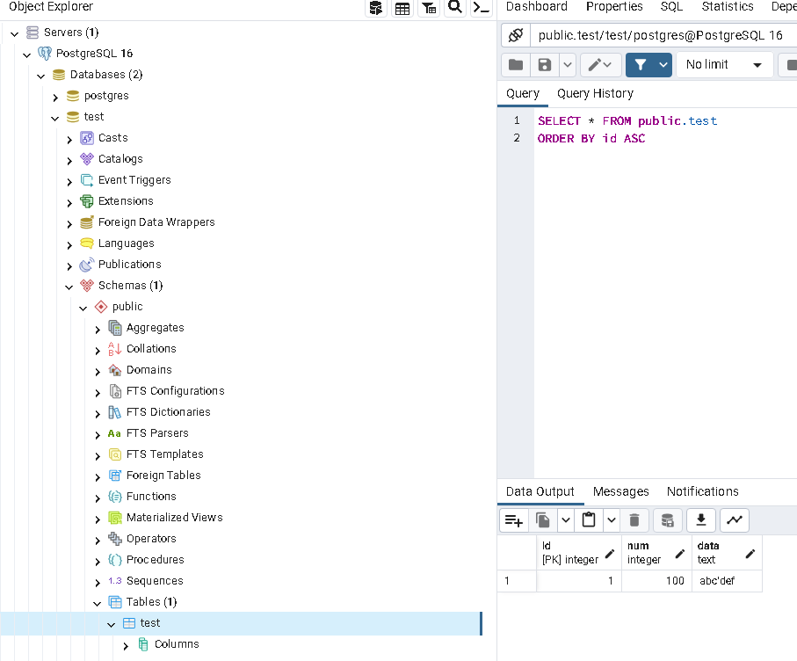Open the Save File dropdown arrow
This screenshot has height=661, width=797.
coord(568,64)
